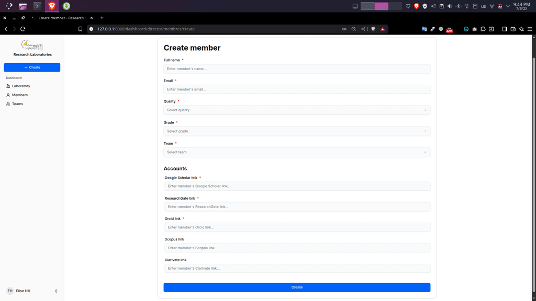
Task: Focus the Full name input field
Action: pos(297,68)
